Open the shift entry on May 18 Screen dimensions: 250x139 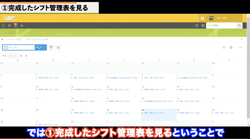coord(84,101)
